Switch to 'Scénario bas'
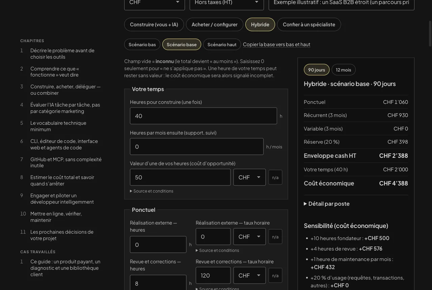 coord(142,44)
